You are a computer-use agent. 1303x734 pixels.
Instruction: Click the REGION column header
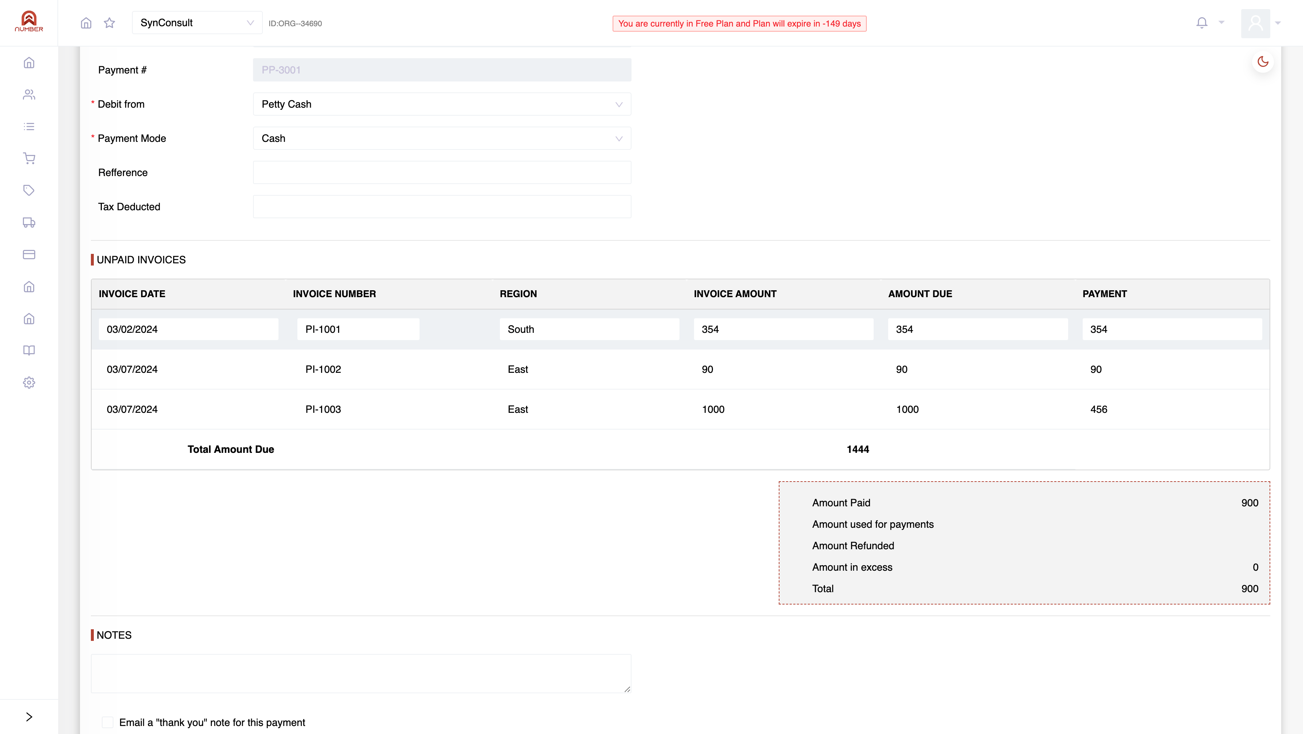[x=518, y=294]
